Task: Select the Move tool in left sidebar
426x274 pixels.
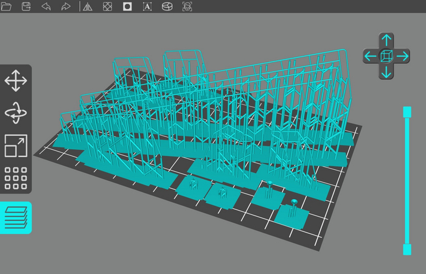Action: (x=15, y=80)
